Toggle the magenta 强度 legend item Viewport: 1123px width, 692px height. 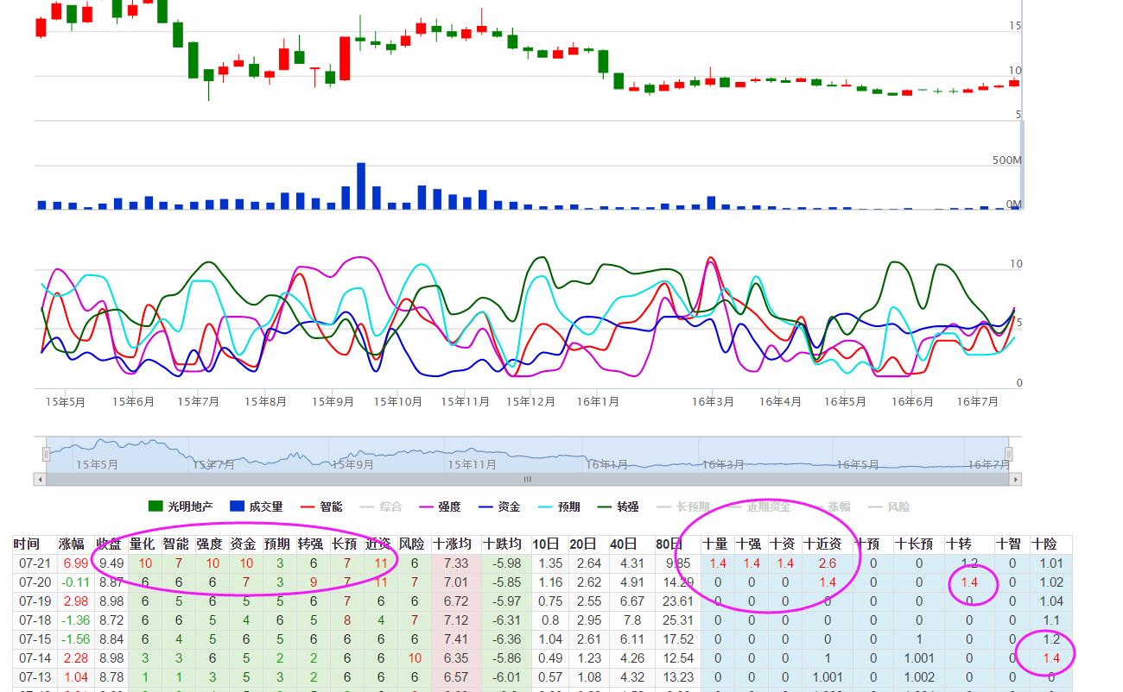click(440, 506)
